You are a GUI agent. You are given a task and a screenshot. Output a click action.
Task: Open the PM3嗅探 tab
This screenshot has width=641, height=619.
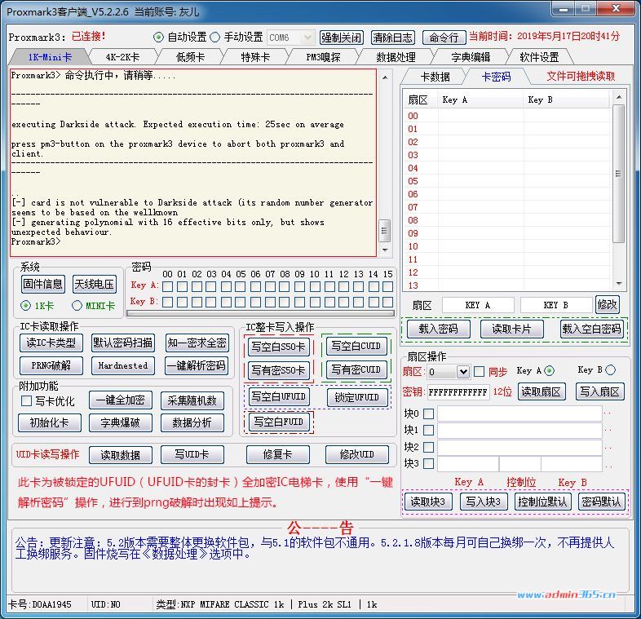(323, 57)
